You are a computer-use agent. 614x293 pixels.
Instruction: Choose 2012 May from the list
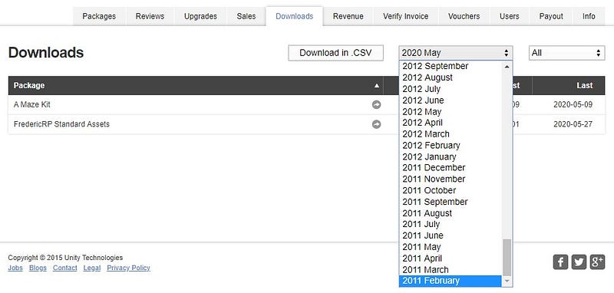click(451, 111)
